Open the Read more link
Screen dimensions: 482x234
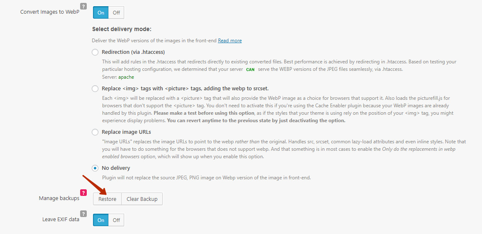point(230,41)
